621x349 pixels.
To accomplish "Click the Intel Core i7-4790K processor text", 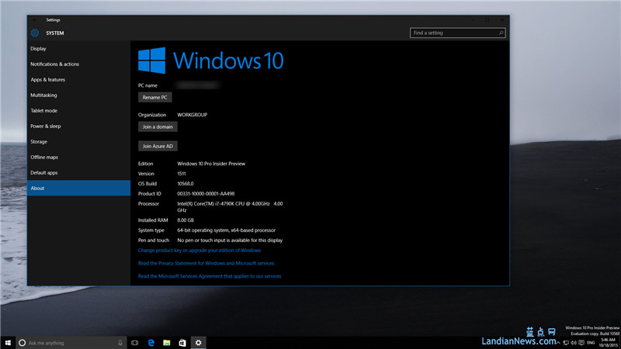I will click(x=230, y=207).
